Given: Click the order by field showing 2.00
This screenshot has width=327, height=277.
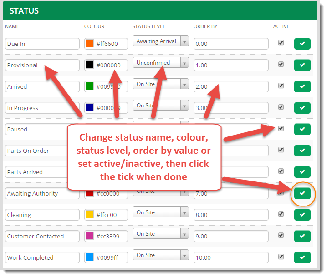Looking at the screenshot, I should point(231,86).
